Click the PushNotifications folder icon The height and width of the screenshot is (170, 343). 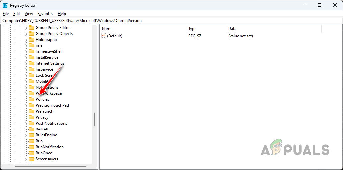[x=32, y=123]
